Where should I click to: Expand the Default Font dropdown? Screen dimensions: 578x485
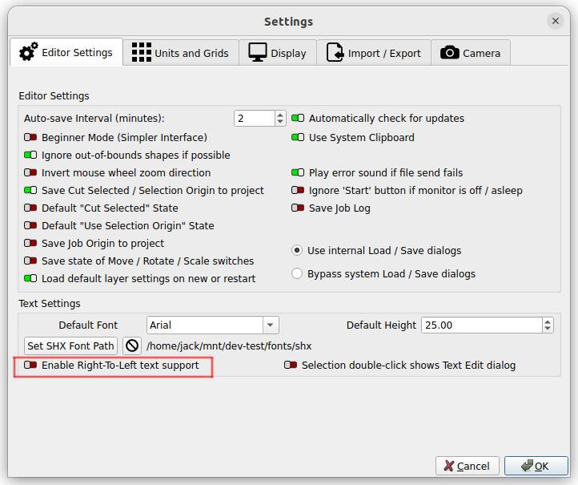coord(271,325)
